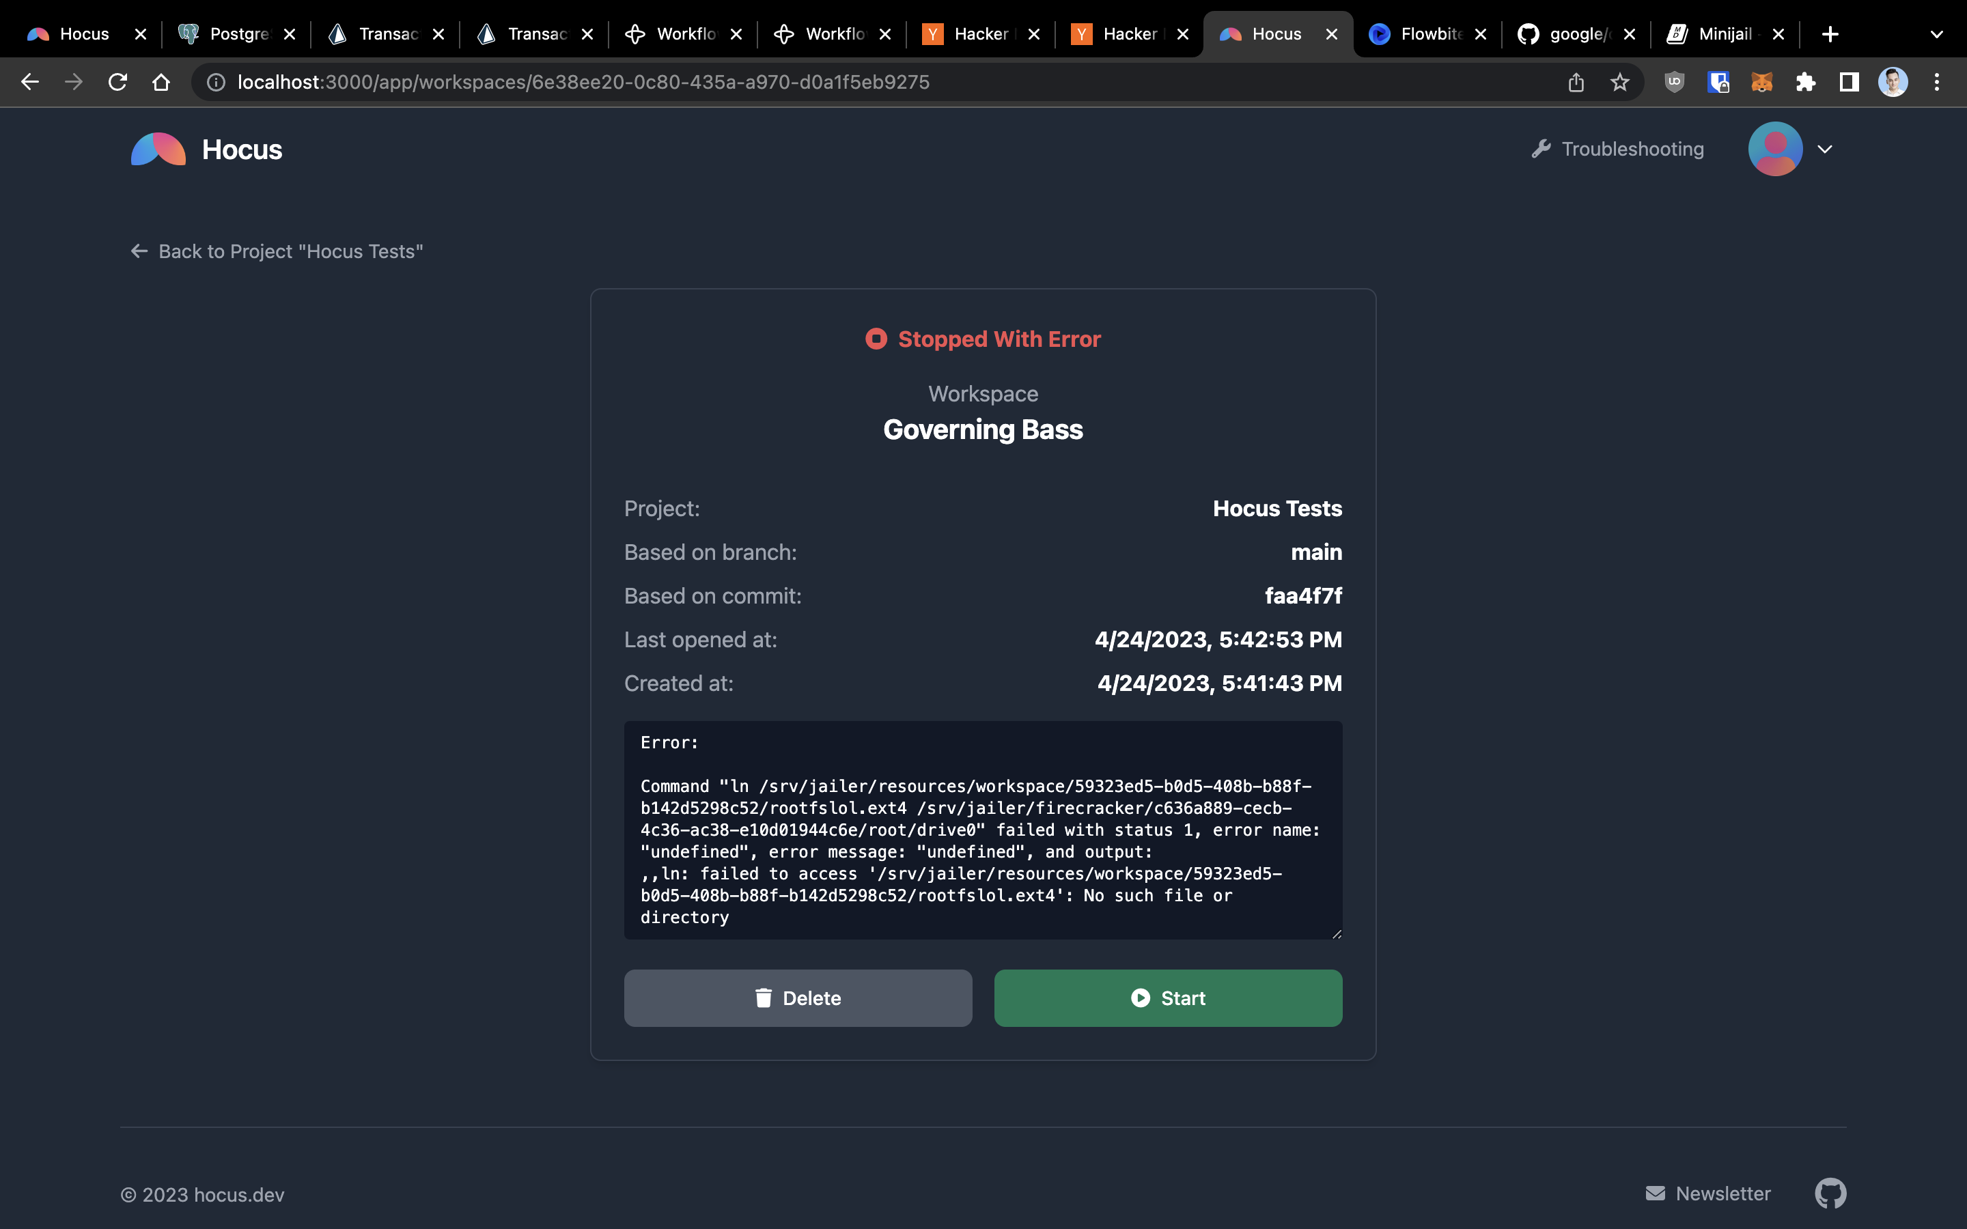Viewport: 1967px width, 1229px height.
Task: Expand the user avatar dropdown chevron
Action: [x=1825, y=150]
